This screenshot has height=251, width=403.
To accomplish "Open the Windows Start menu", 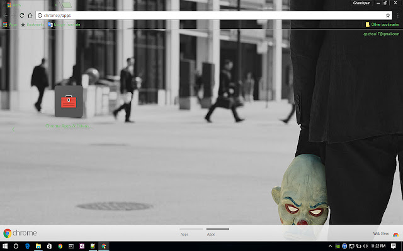I will 5,246.
